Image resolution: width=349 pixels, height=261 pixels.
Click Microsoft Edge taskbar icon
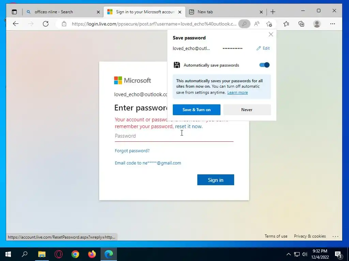[109, 254]
